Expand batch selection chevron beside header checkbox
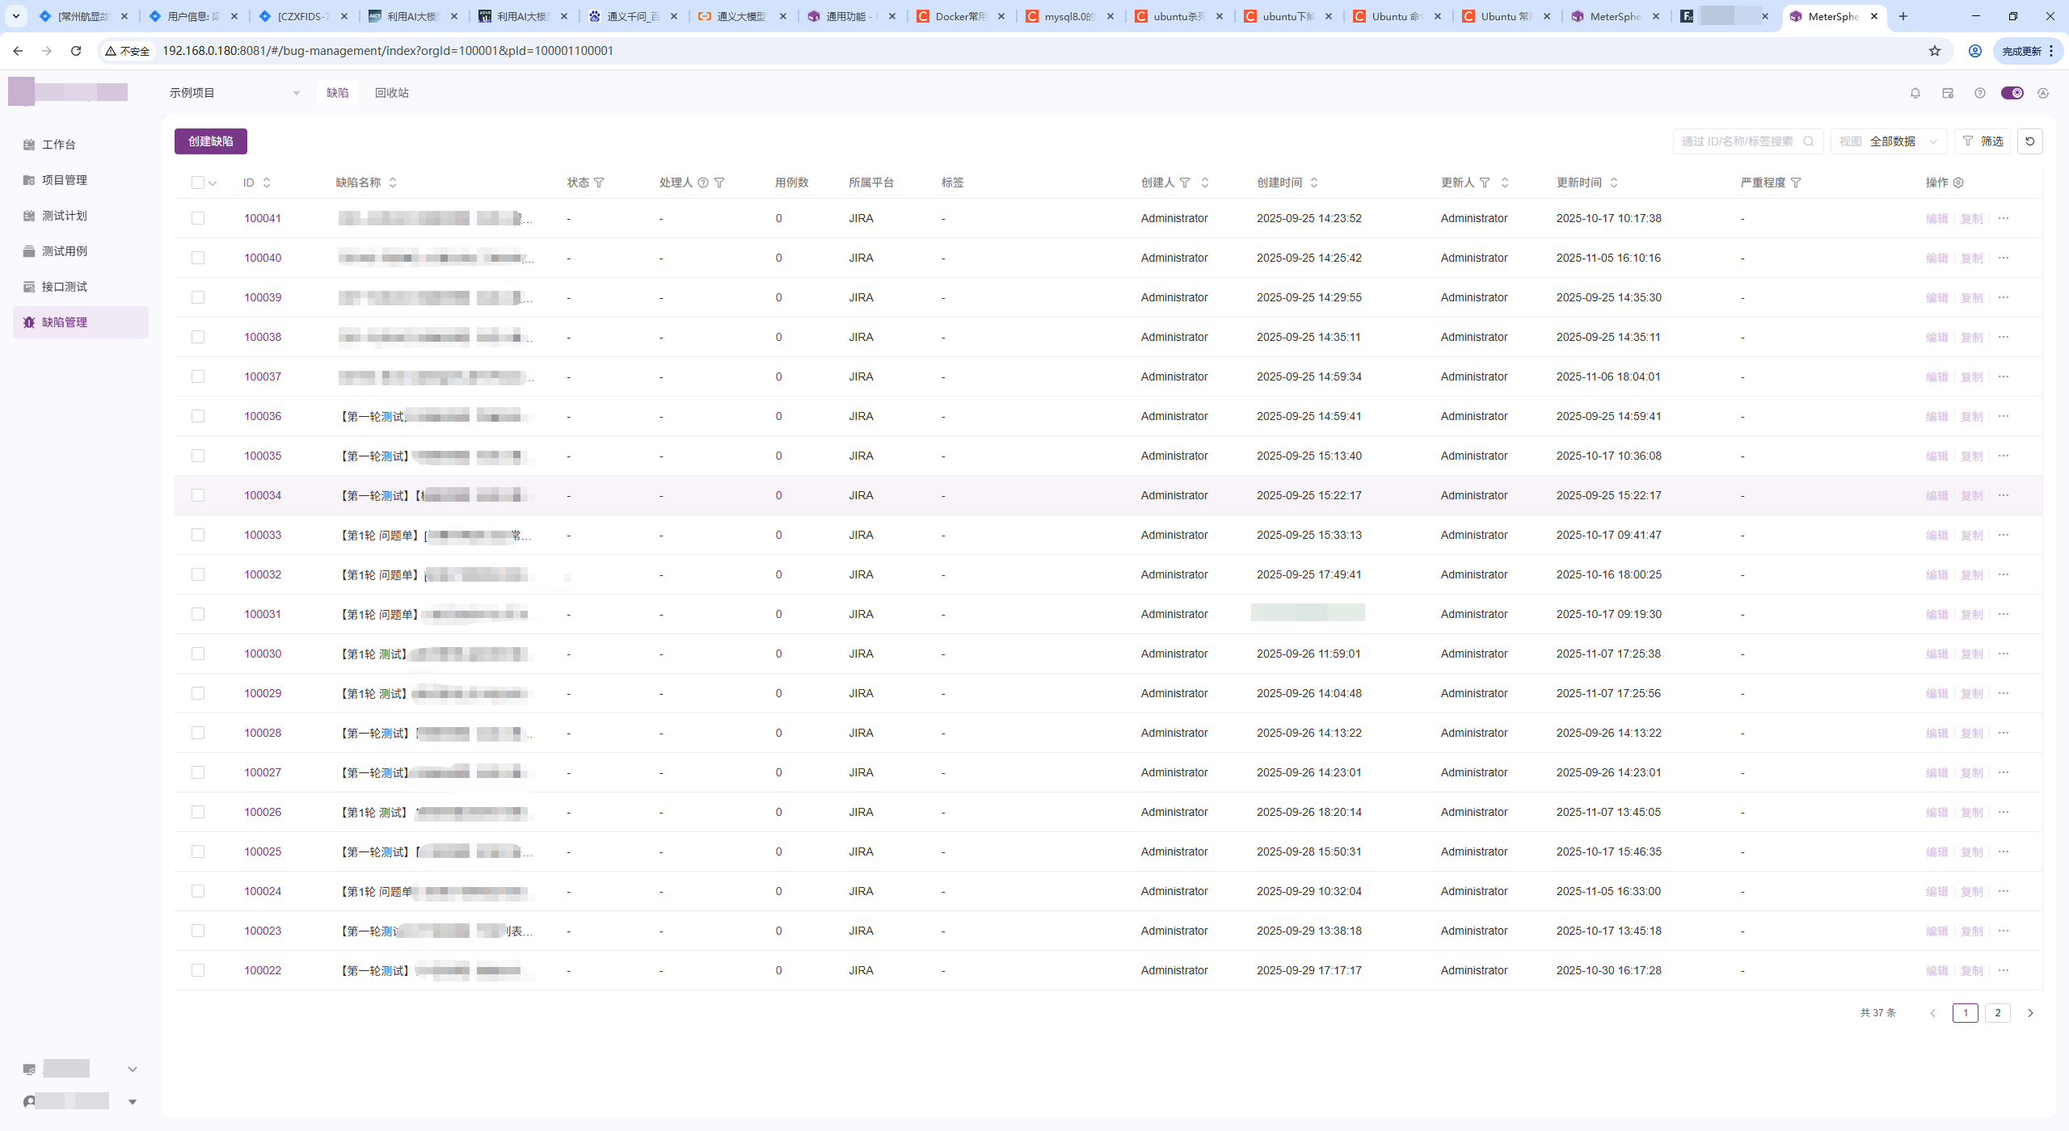The width and height of the screenshot is (2069, 1131). coord(213,183)
